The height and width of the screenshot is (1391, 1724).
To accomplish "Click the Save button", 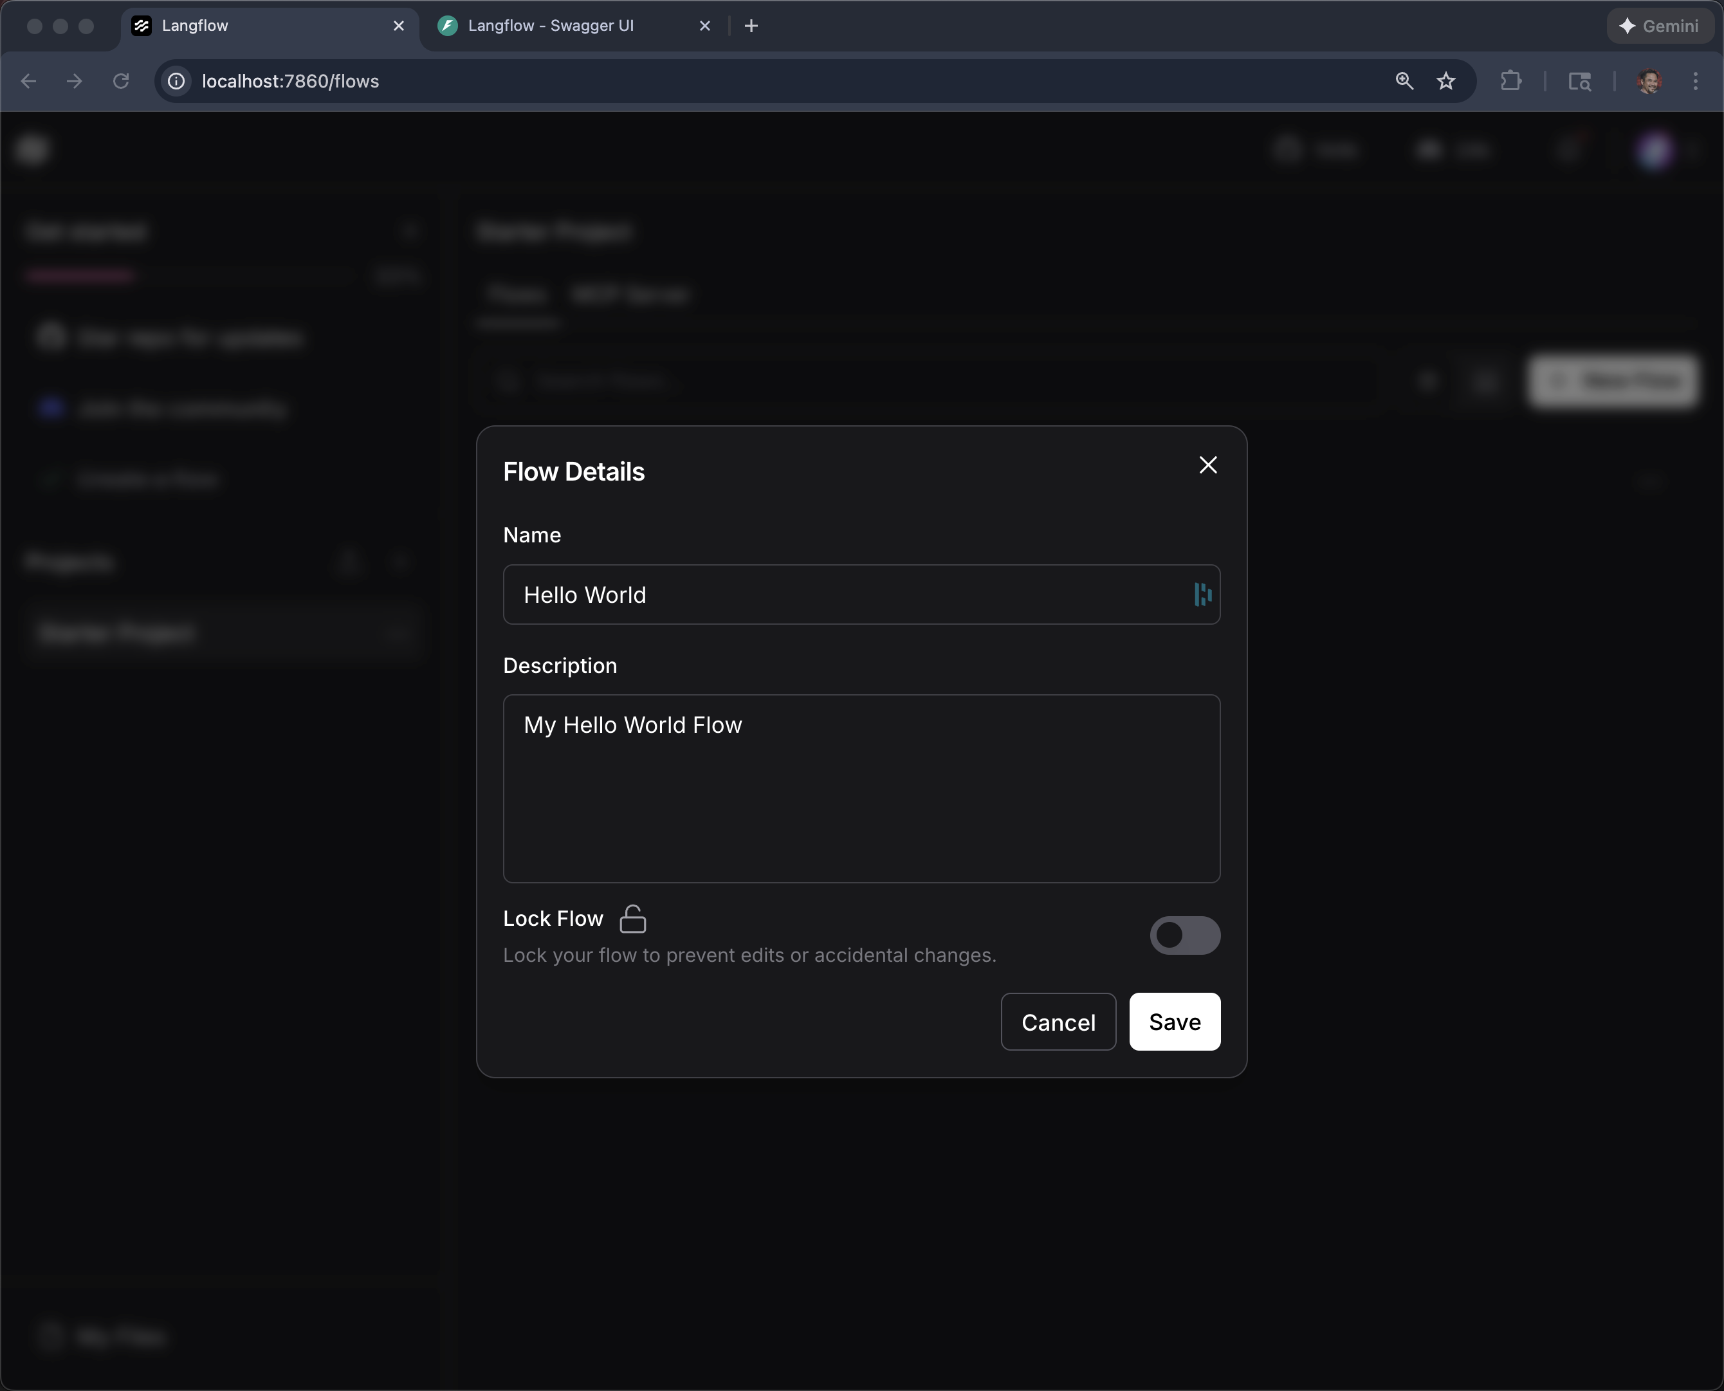I will tap(1173, 1022).
